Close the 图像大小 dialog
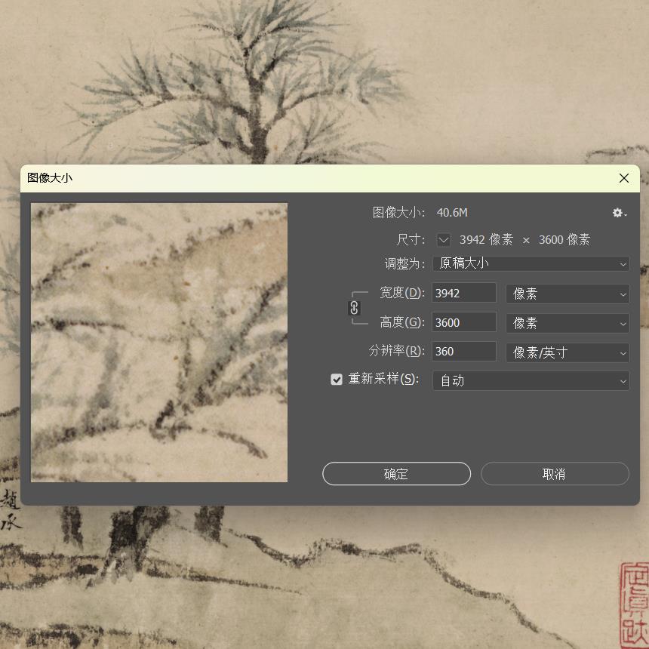The image size is (649, 649). point(624,178)
